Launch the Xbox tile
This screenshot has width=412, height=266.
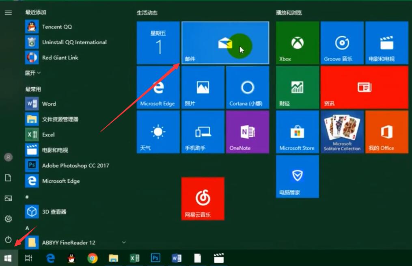tap(297, 43)
